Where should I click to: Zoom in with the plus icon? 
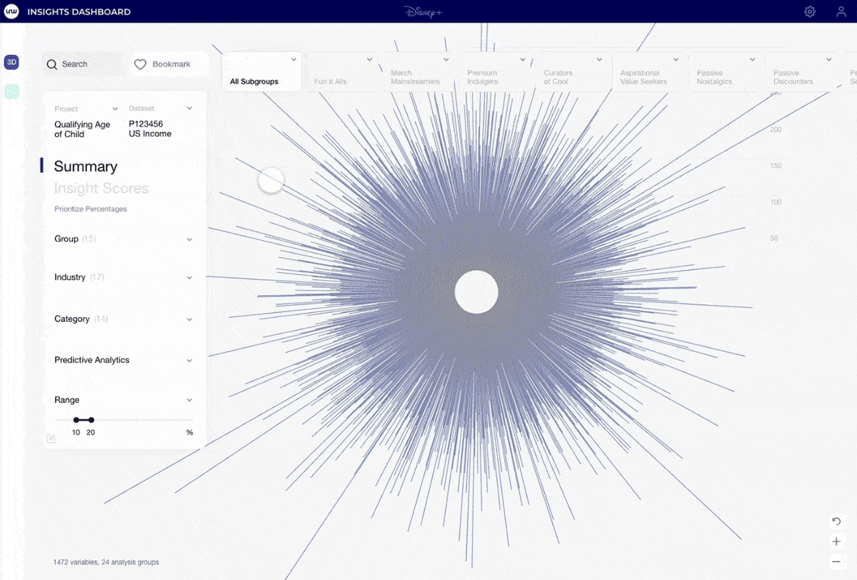(836, 541)
